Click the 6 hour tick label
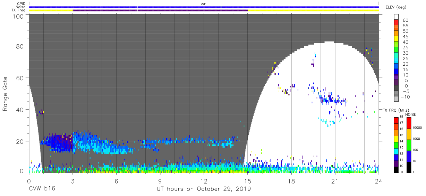The height and width of the screenshot is (196, 426). point(117,181)
